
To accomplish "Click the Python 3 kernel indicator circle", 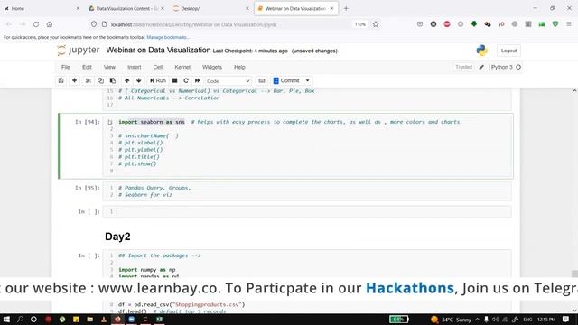I will point(518,67).
